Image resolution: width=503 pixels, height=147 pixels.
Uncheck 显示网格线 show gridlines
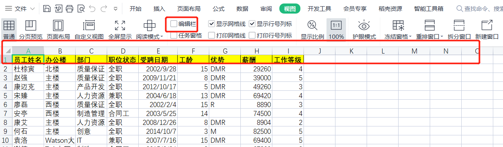(212, 24)
